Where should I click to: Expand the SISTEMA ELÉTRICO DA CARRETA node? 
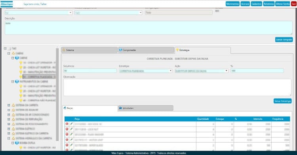point(9,134)
